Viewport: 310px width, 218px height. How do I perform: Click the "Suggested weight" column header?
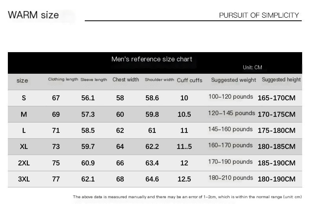click(233, 80)
